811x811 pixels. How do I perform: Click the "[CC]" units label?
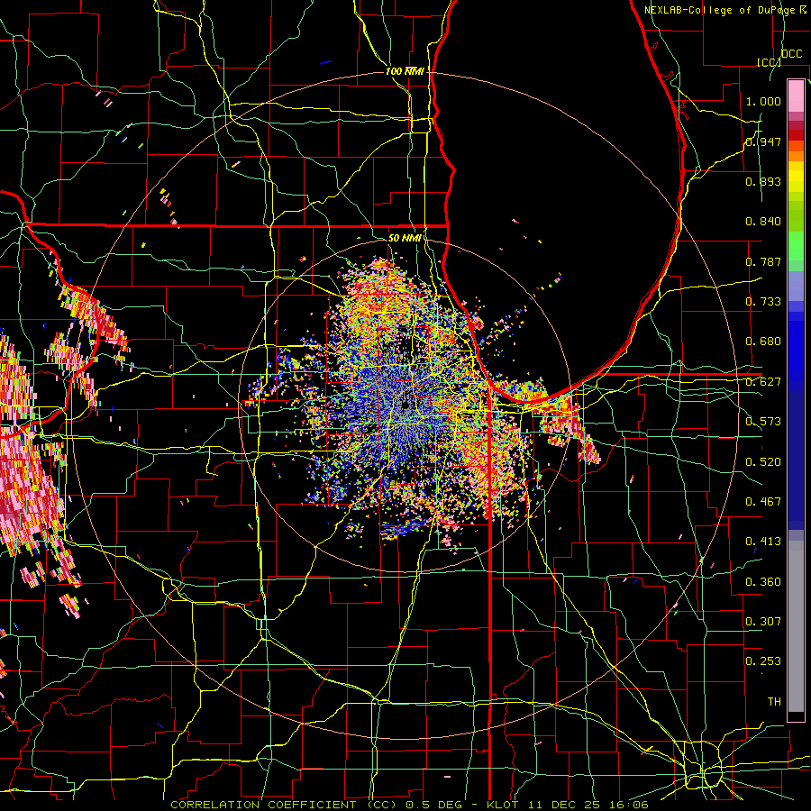point(769,62)
